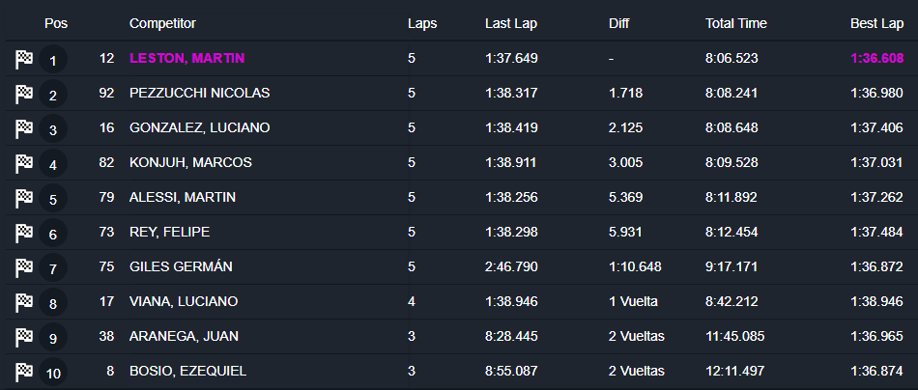Viewport: 918px width, 390px height.
Task: Click checkered flag icon for Alessi, Martin
Action: [x=24, y=198]
